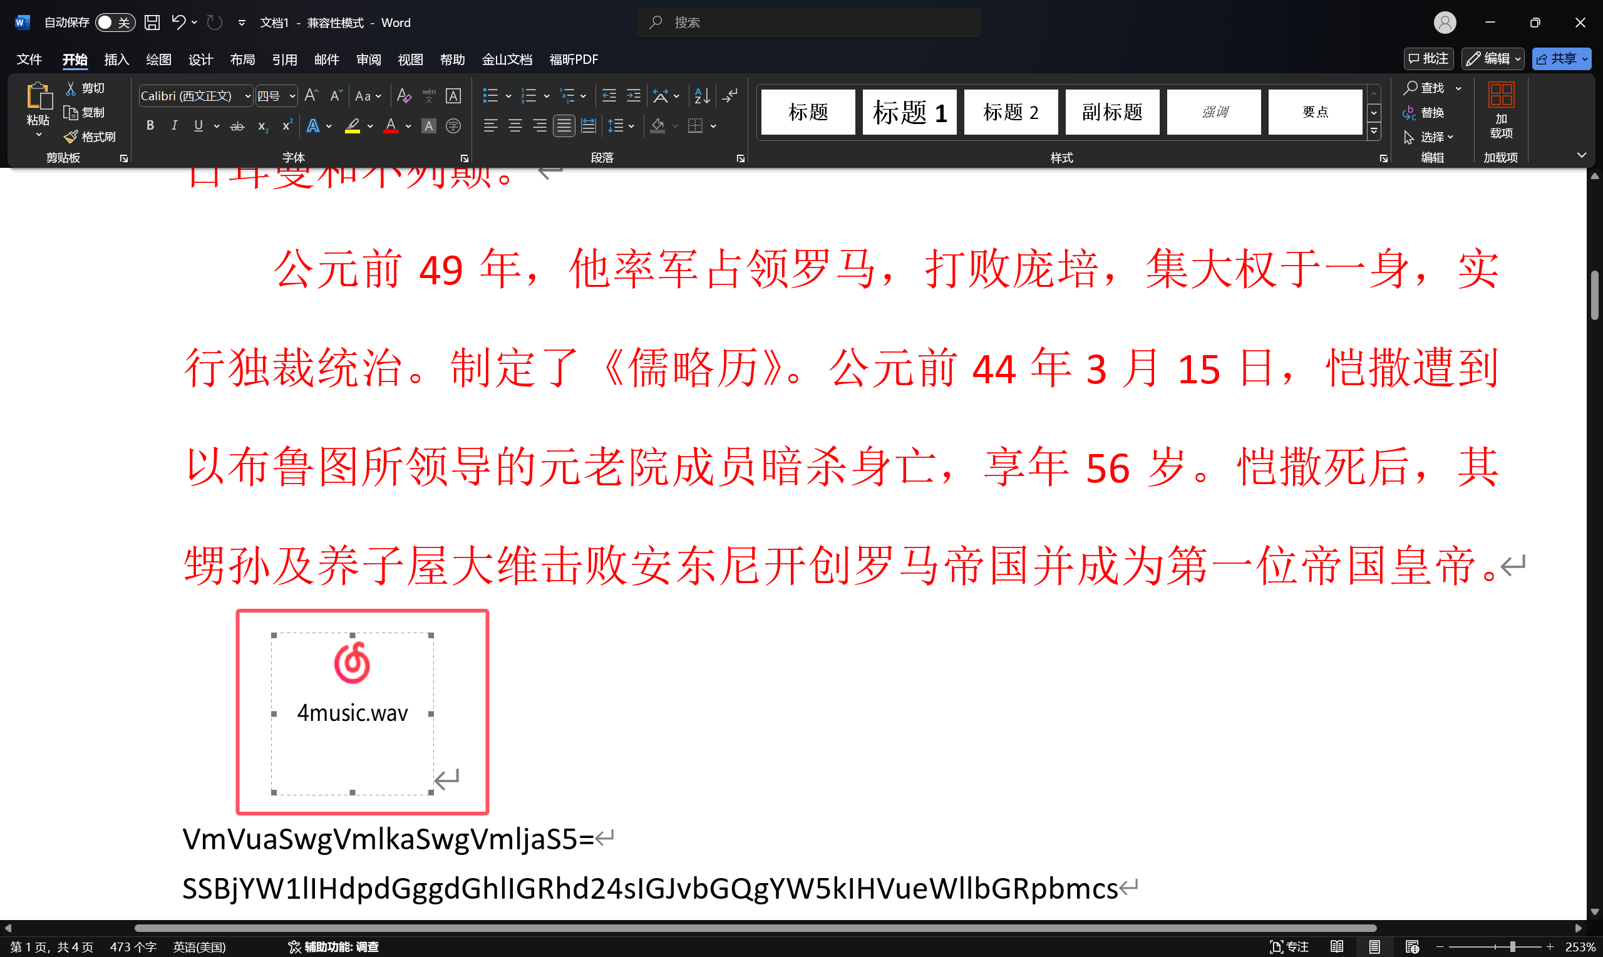Expand the styles gallery more arrow
This screenshot has height=957, width=1603.
point(1374,131)
